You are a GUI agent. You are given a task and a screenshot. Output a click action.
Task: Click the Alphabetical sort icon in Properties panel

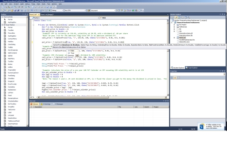pyautogui.click(x=175, y=78)
